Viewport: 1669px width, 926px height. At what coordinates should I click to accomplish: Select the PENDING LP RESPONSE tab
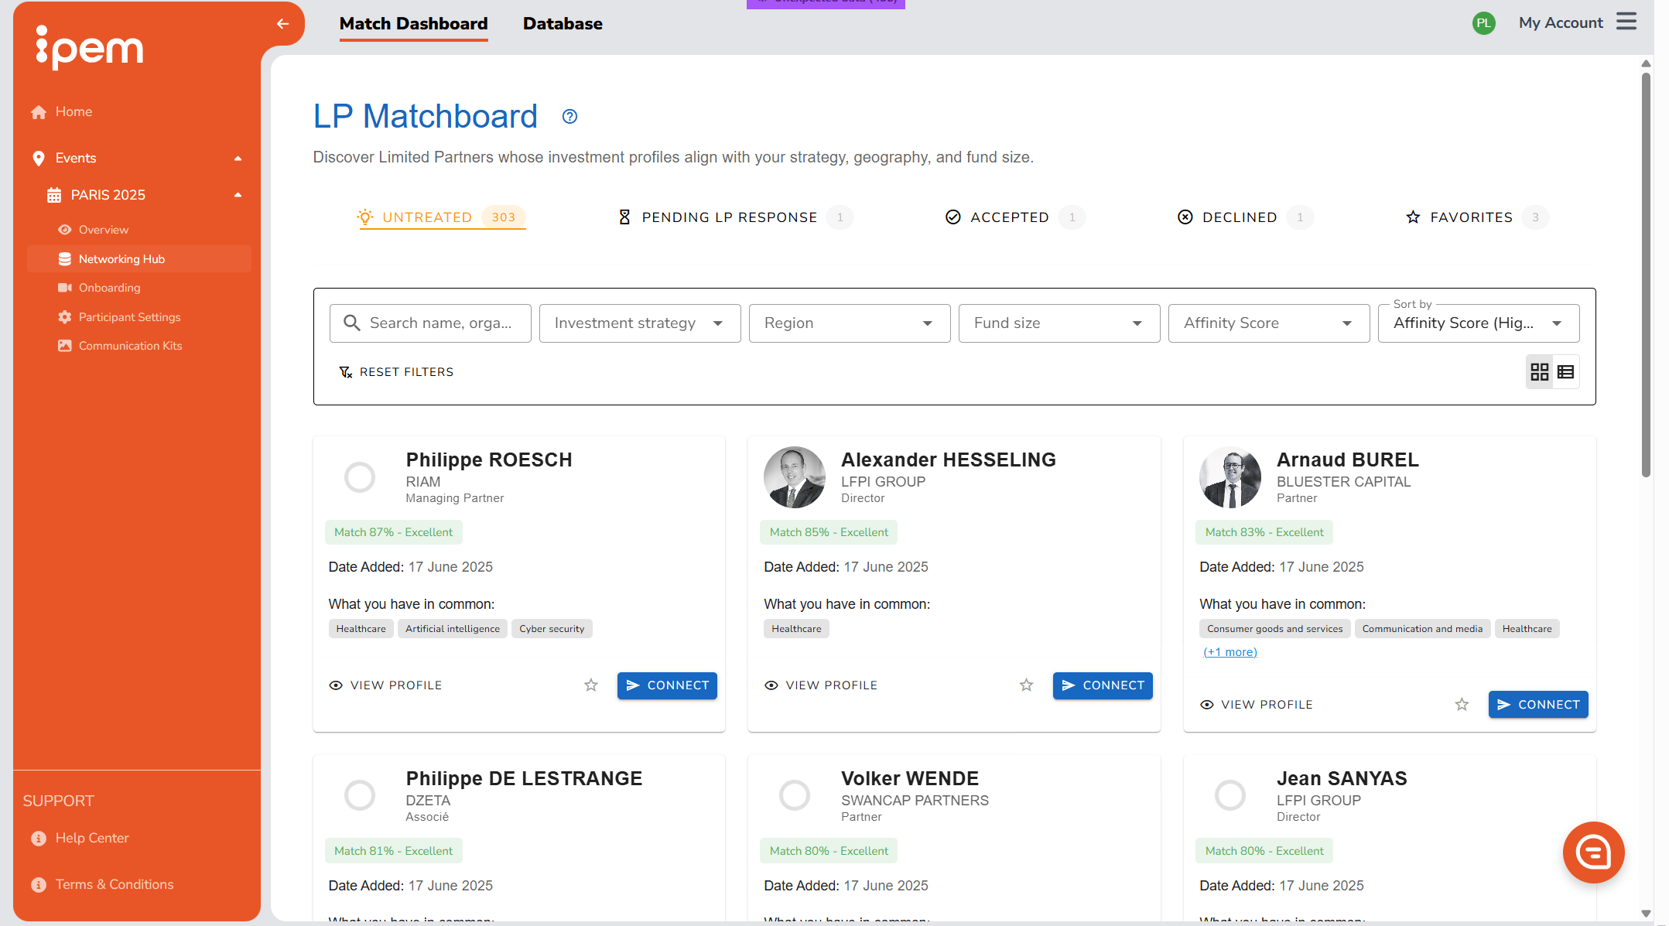tap(735, 217)
